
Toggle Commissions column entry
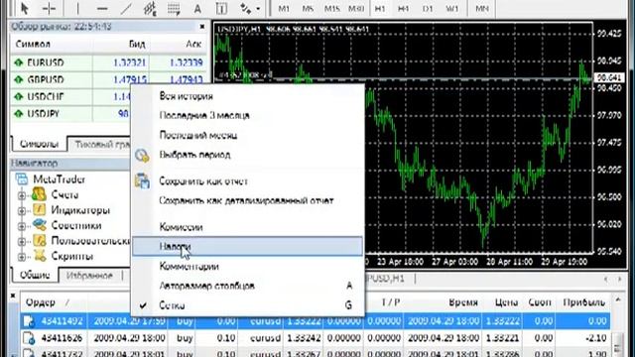pos(248,227)
